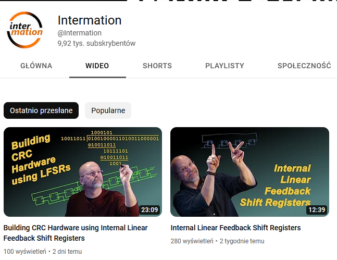337x260 pixels.
Task: Go to the SPOŁECZNOŚĆ tab
Action: click(304, 66)
